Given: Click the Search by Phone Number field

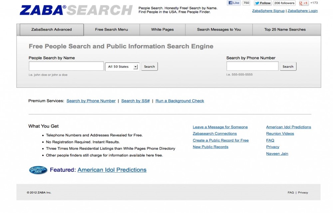Looking at the screenshot, I should point(252,66).
